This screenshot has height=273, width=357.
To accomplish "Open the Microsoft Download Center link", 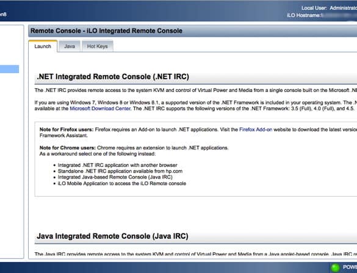I will point(100,108).
